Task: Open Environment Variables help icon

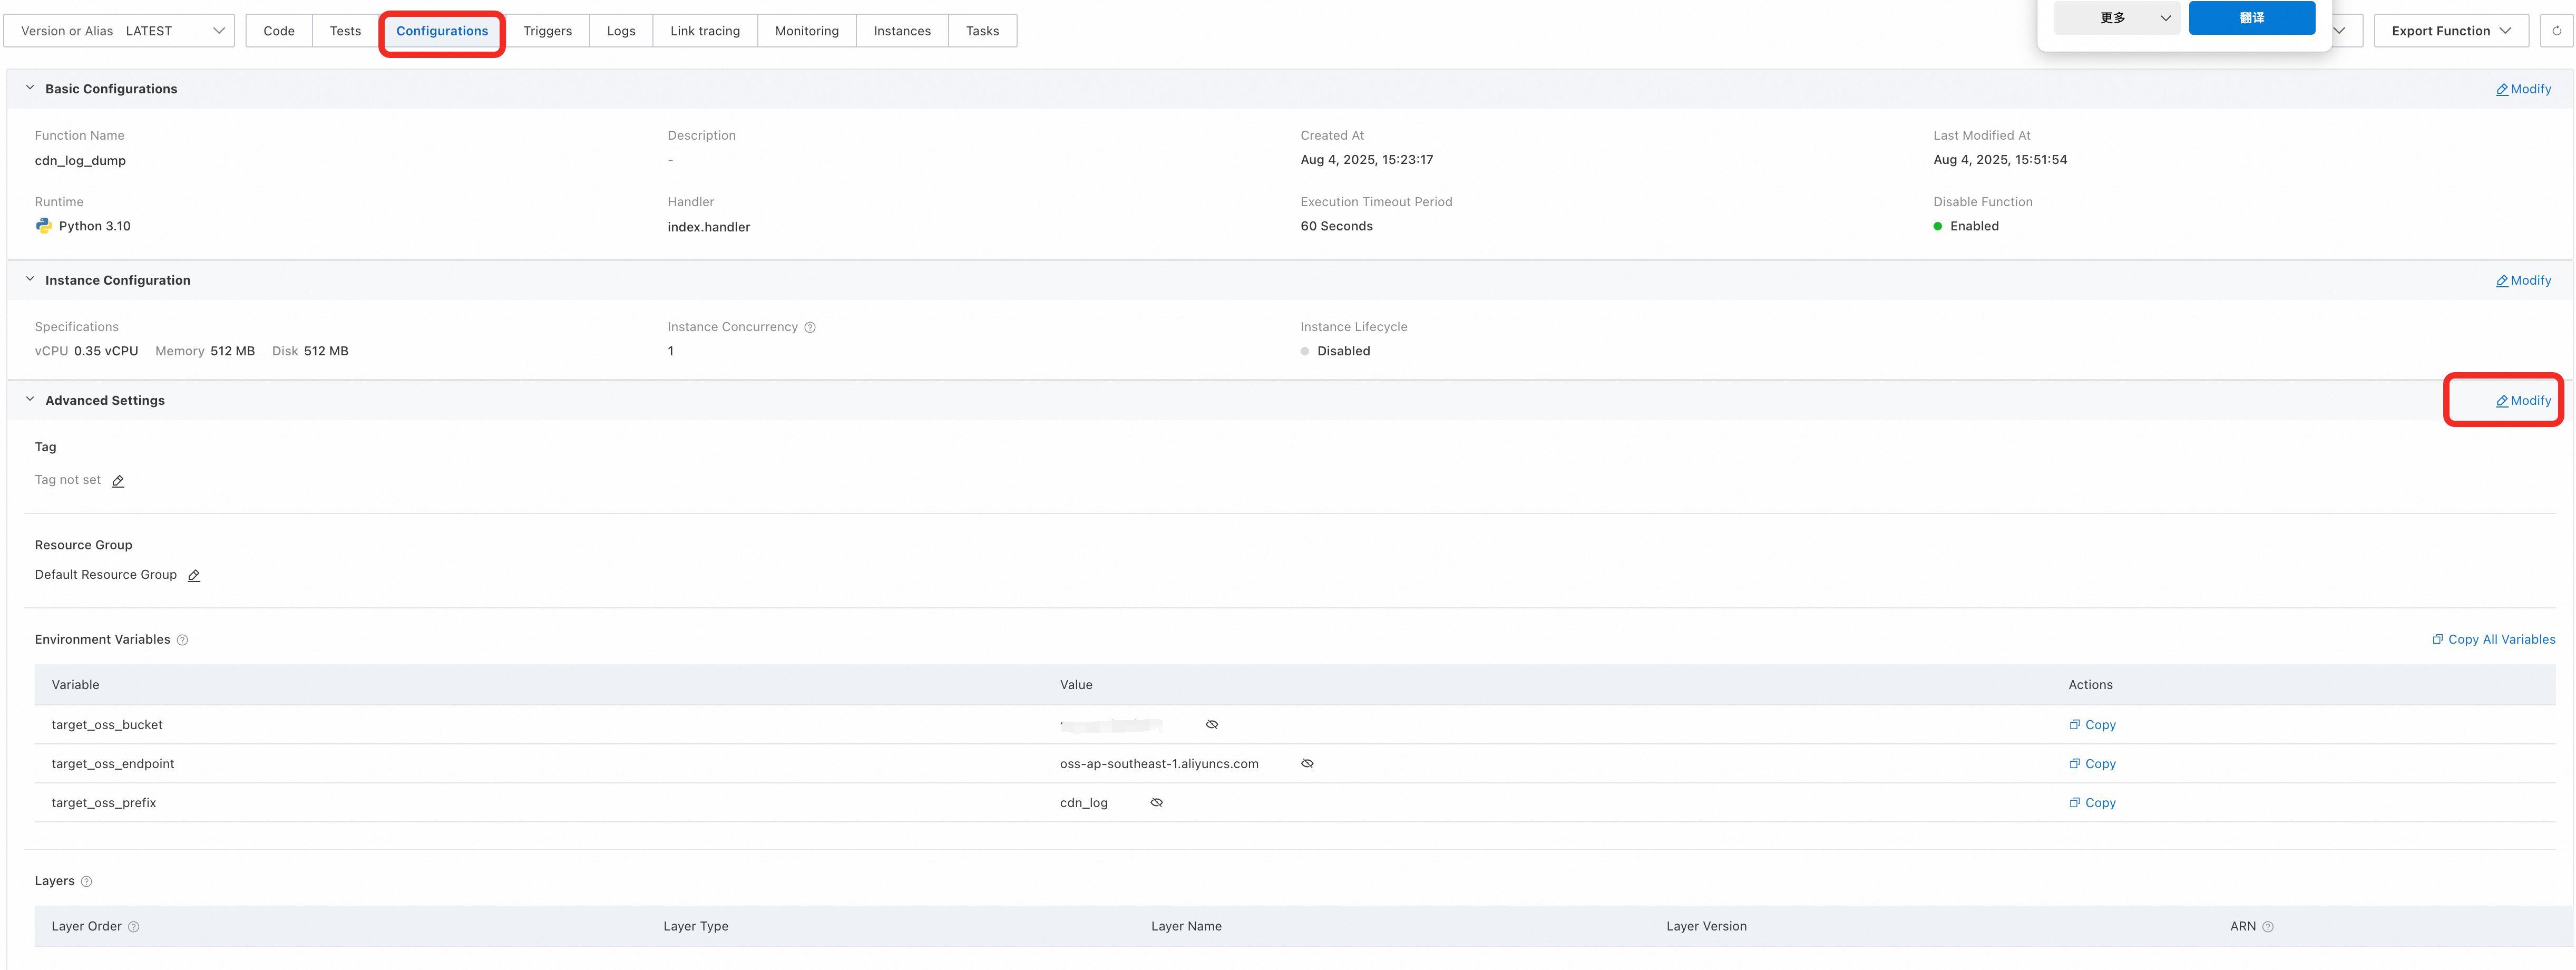Action: tap(182, 640)
